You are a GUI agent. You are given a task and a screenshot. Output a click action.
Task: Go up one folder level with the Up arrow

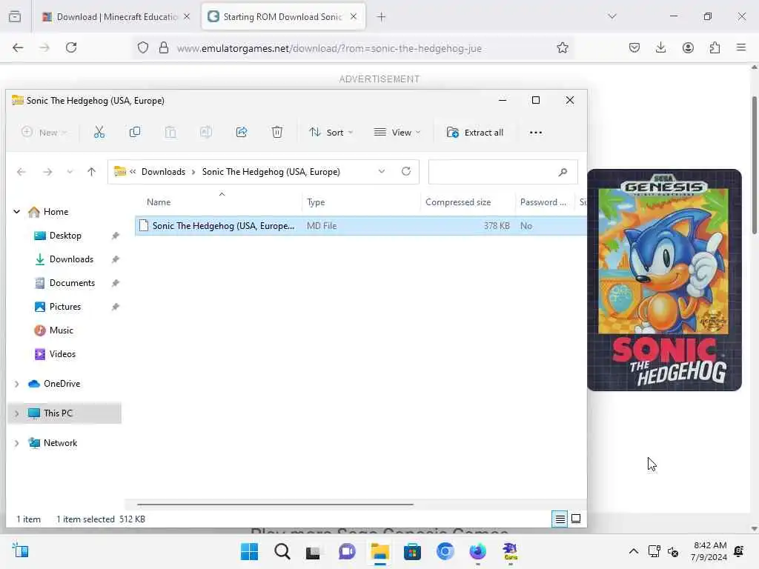(x=91, y=172)
